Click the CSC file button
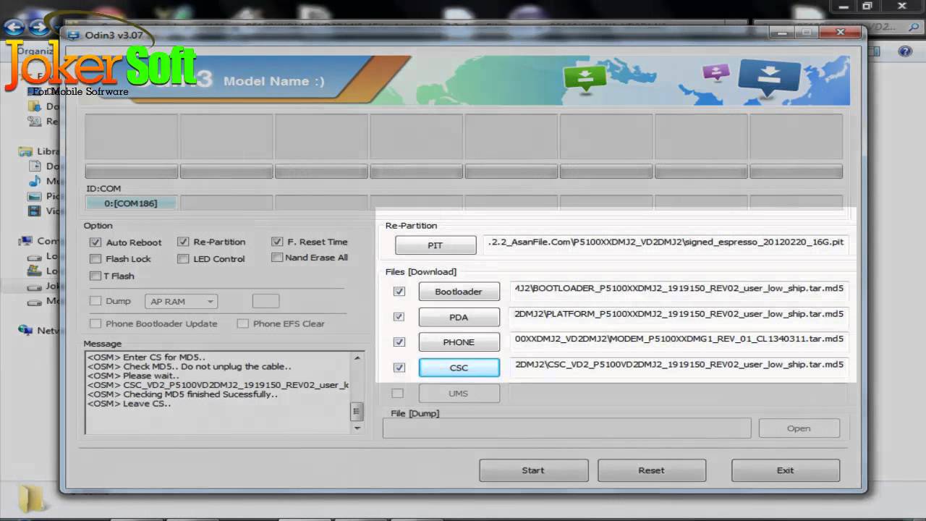Viewport: 926px width, 521px height. [459, 368]
